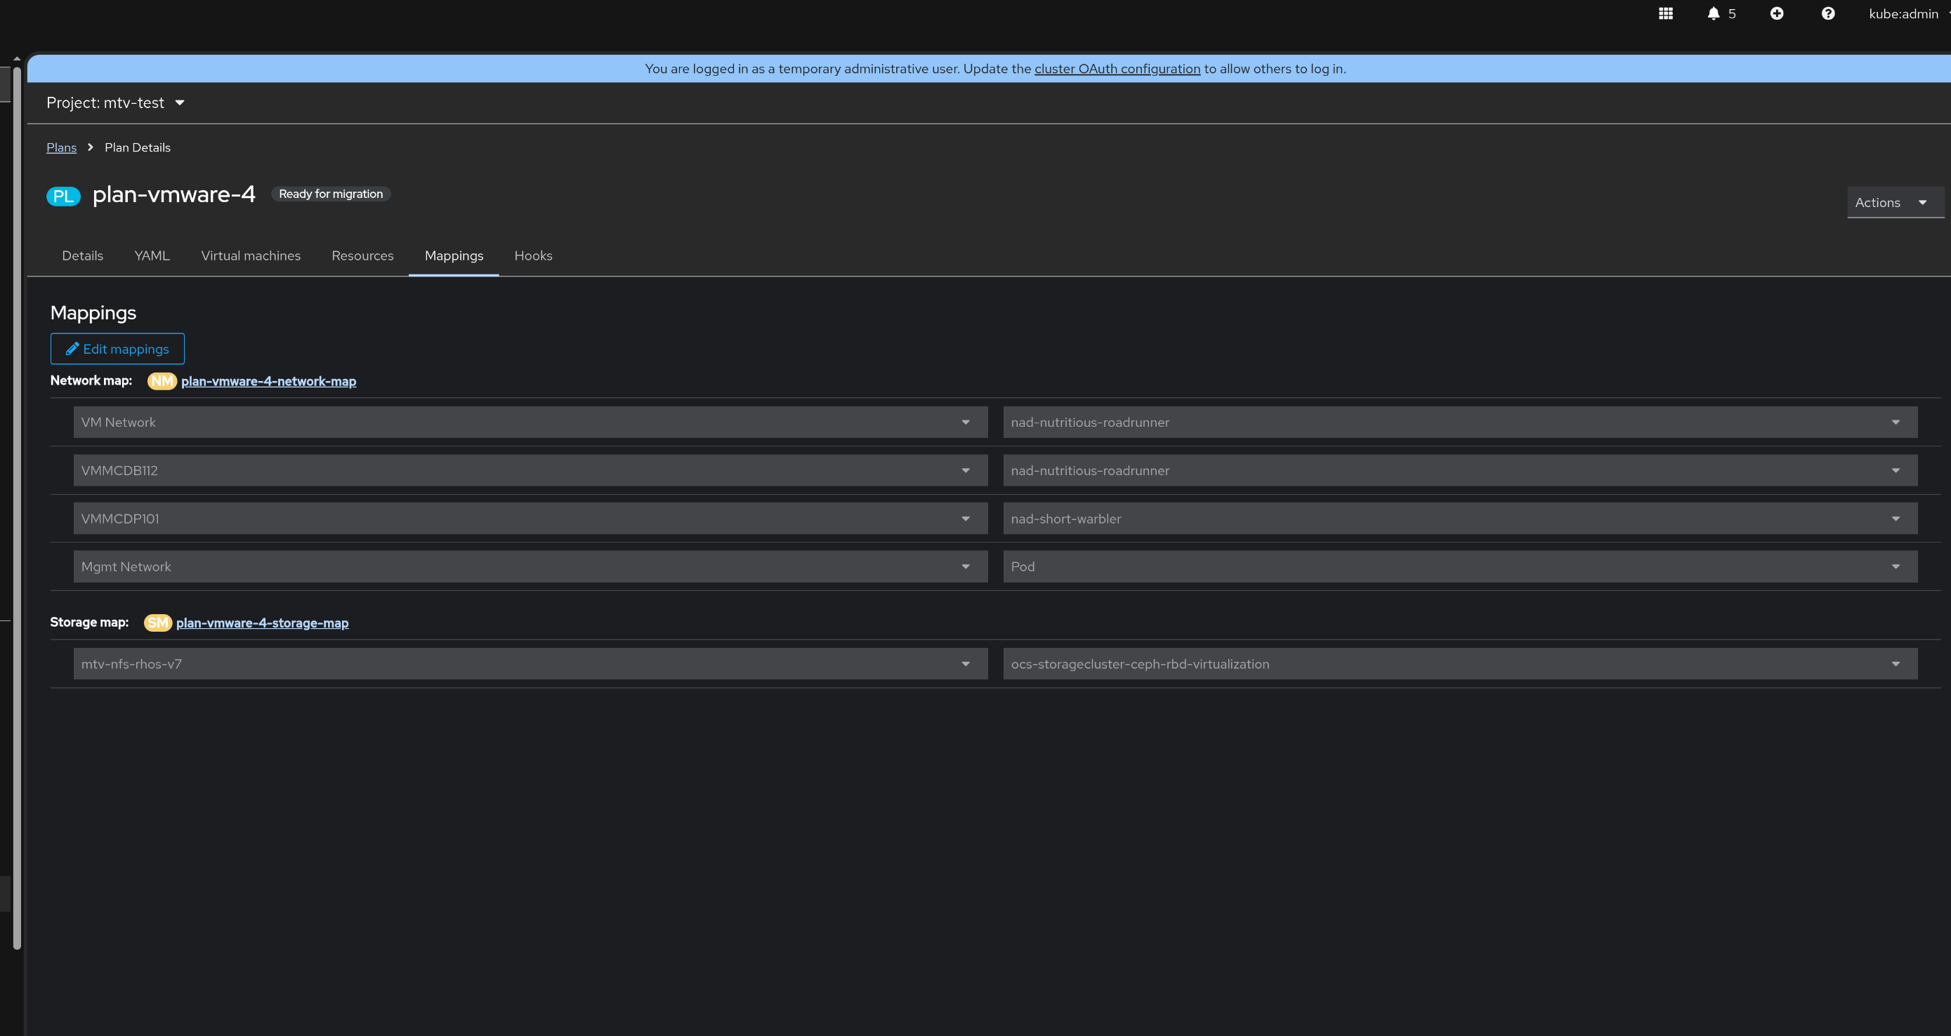Image resolution: width=1951 pixels, height=1036 pixels.
Task: Open the VM Network source dropdown
Action: [x=530, y=423]
